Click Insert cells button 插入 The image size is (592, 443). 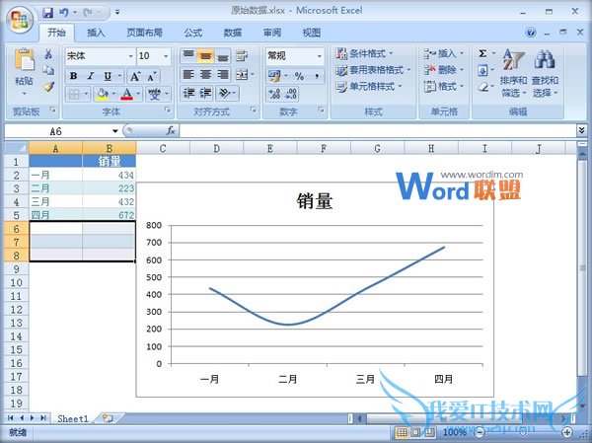(443, 53)
